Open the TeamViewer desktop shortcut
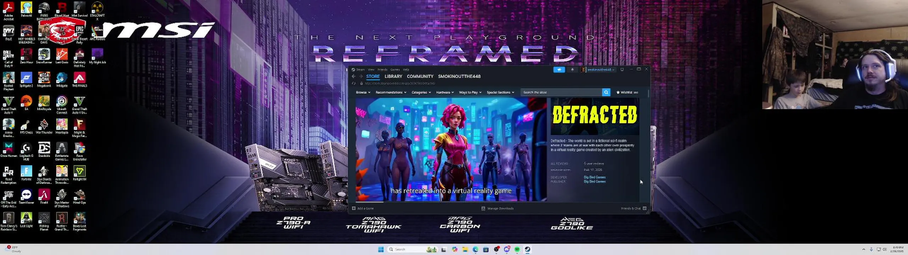The width and height of the screenshot is (908, 255). click(26, 197)
